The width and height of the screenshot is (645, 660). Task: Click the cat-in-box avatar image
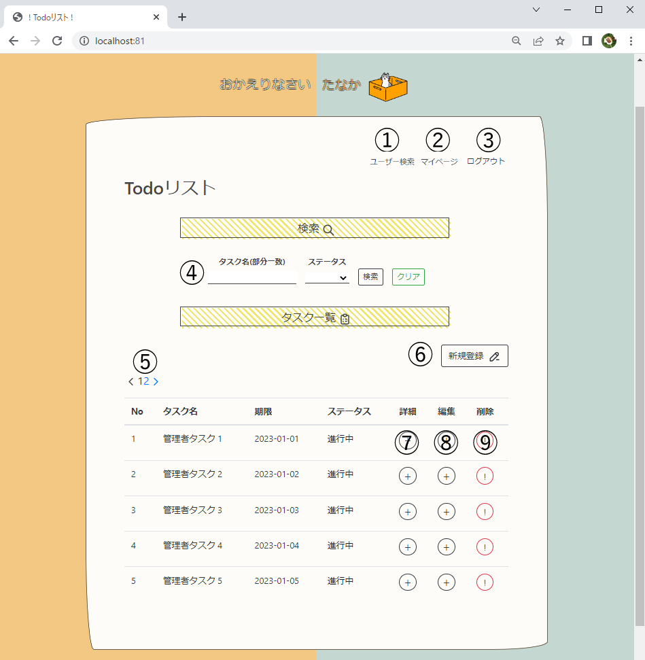(x=388, y=87)
